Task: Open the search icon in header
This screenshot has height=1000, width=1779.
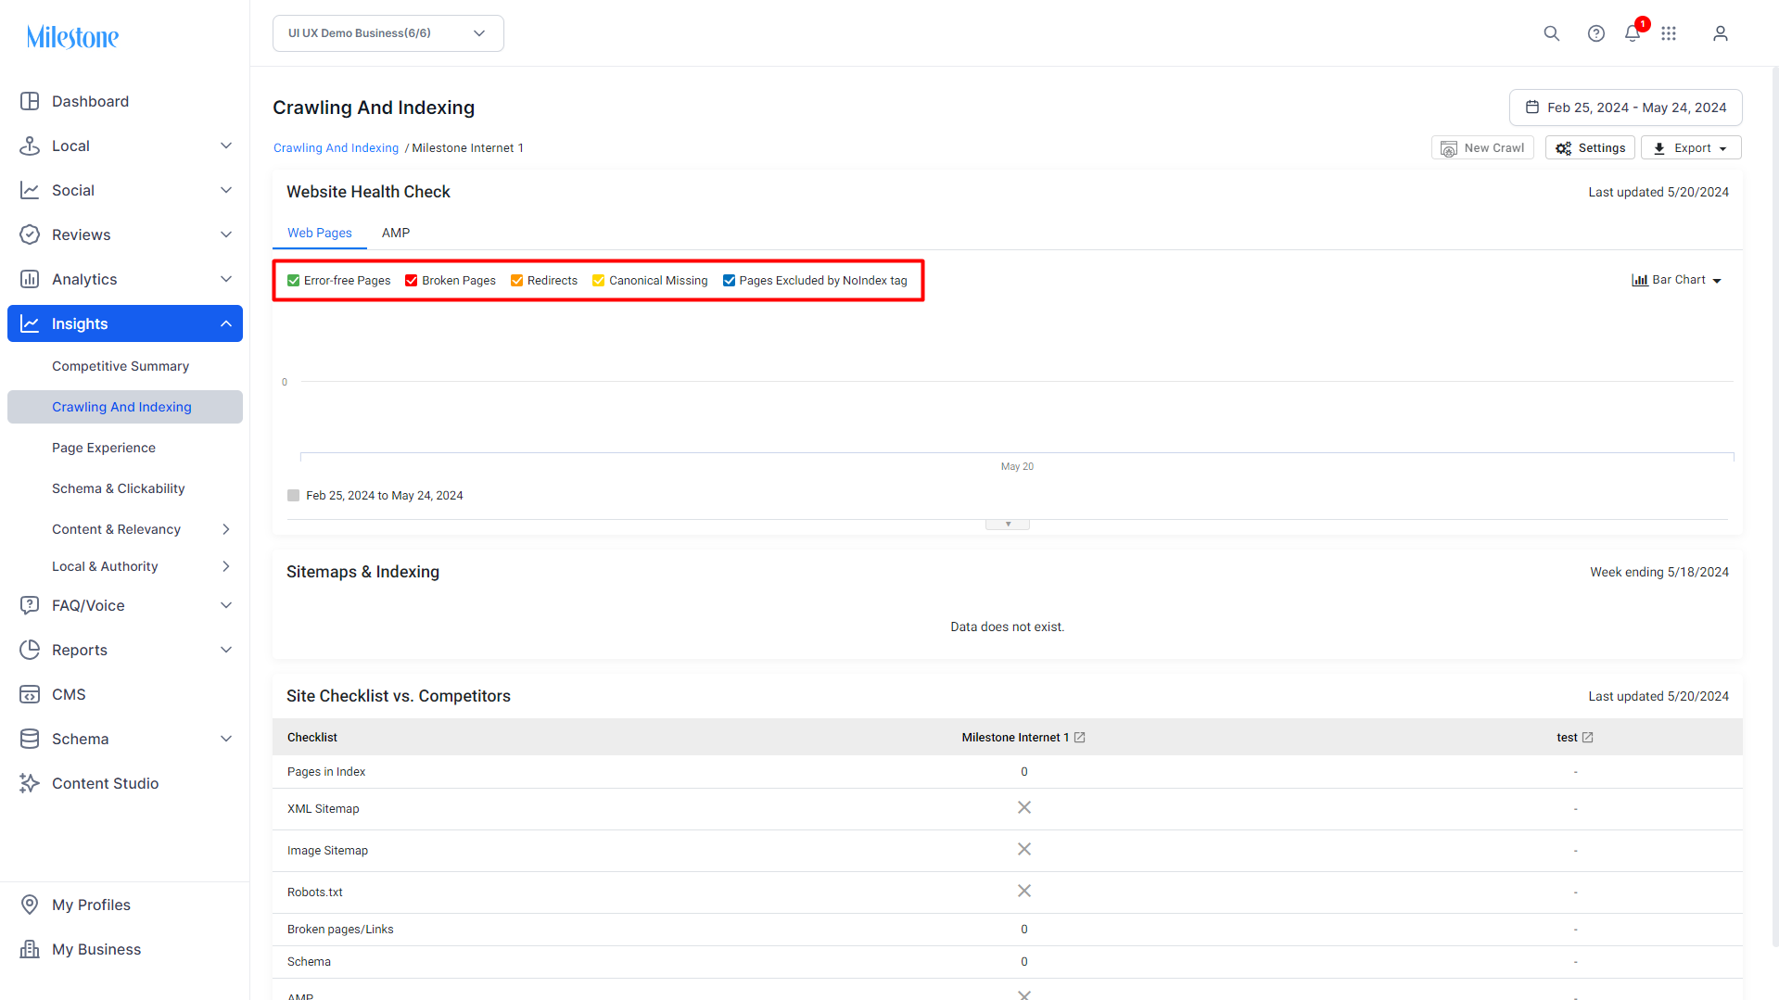Action: (x=1551, y=33)
